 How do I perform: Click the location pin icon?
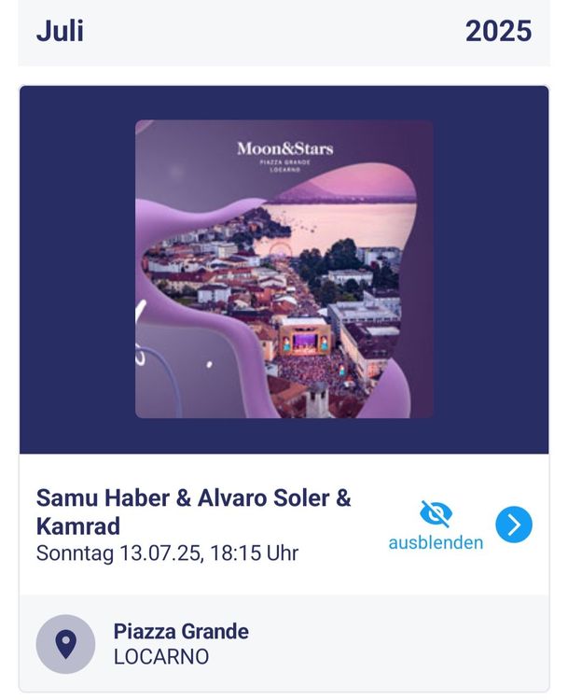pos(65,644)
